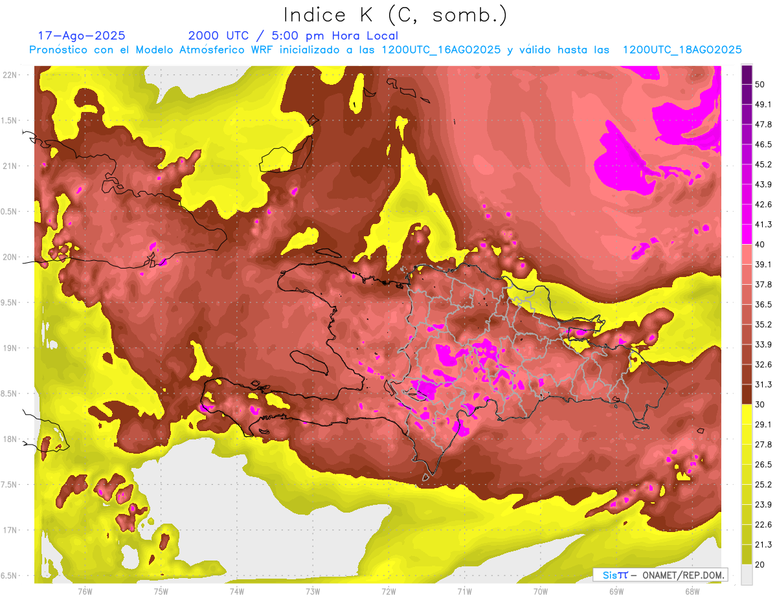Click the yellow color bar segment between 29.1 and 30

click(x=747, y=414)
